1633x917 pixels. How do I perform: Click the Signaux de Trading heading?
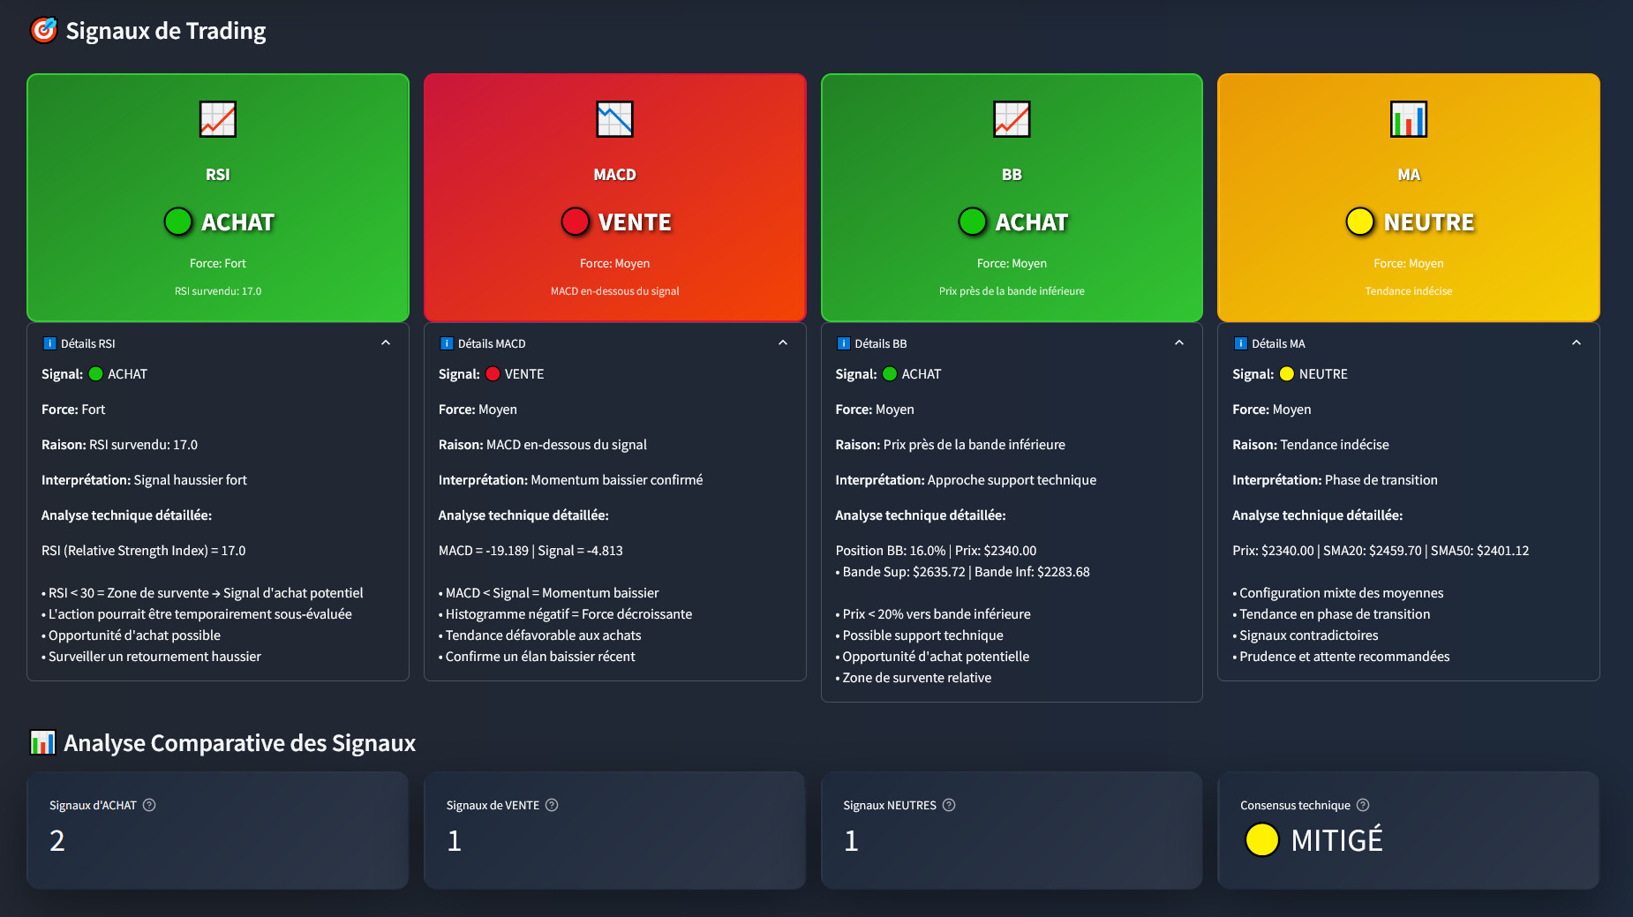click(165, 31)
